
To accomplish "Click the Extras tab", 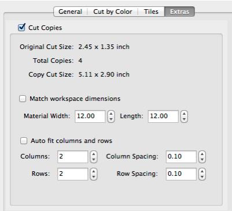I will click(x=179, y=12).
